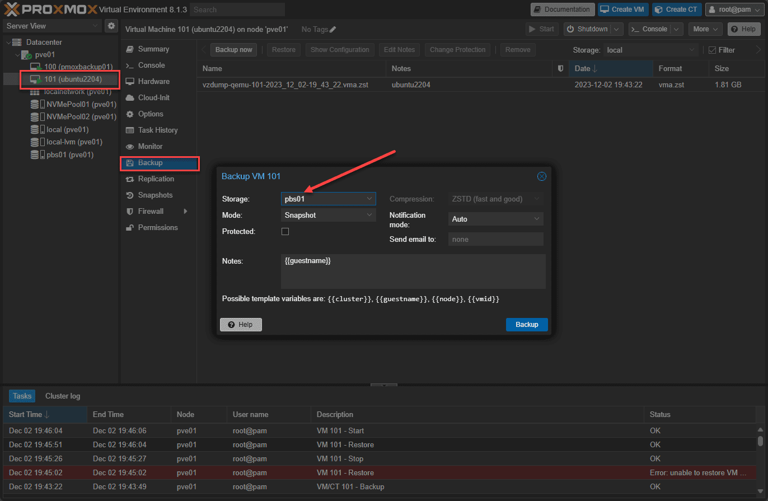
Task: Open Snapshots from the VM side menu
Action: (155, 195)
